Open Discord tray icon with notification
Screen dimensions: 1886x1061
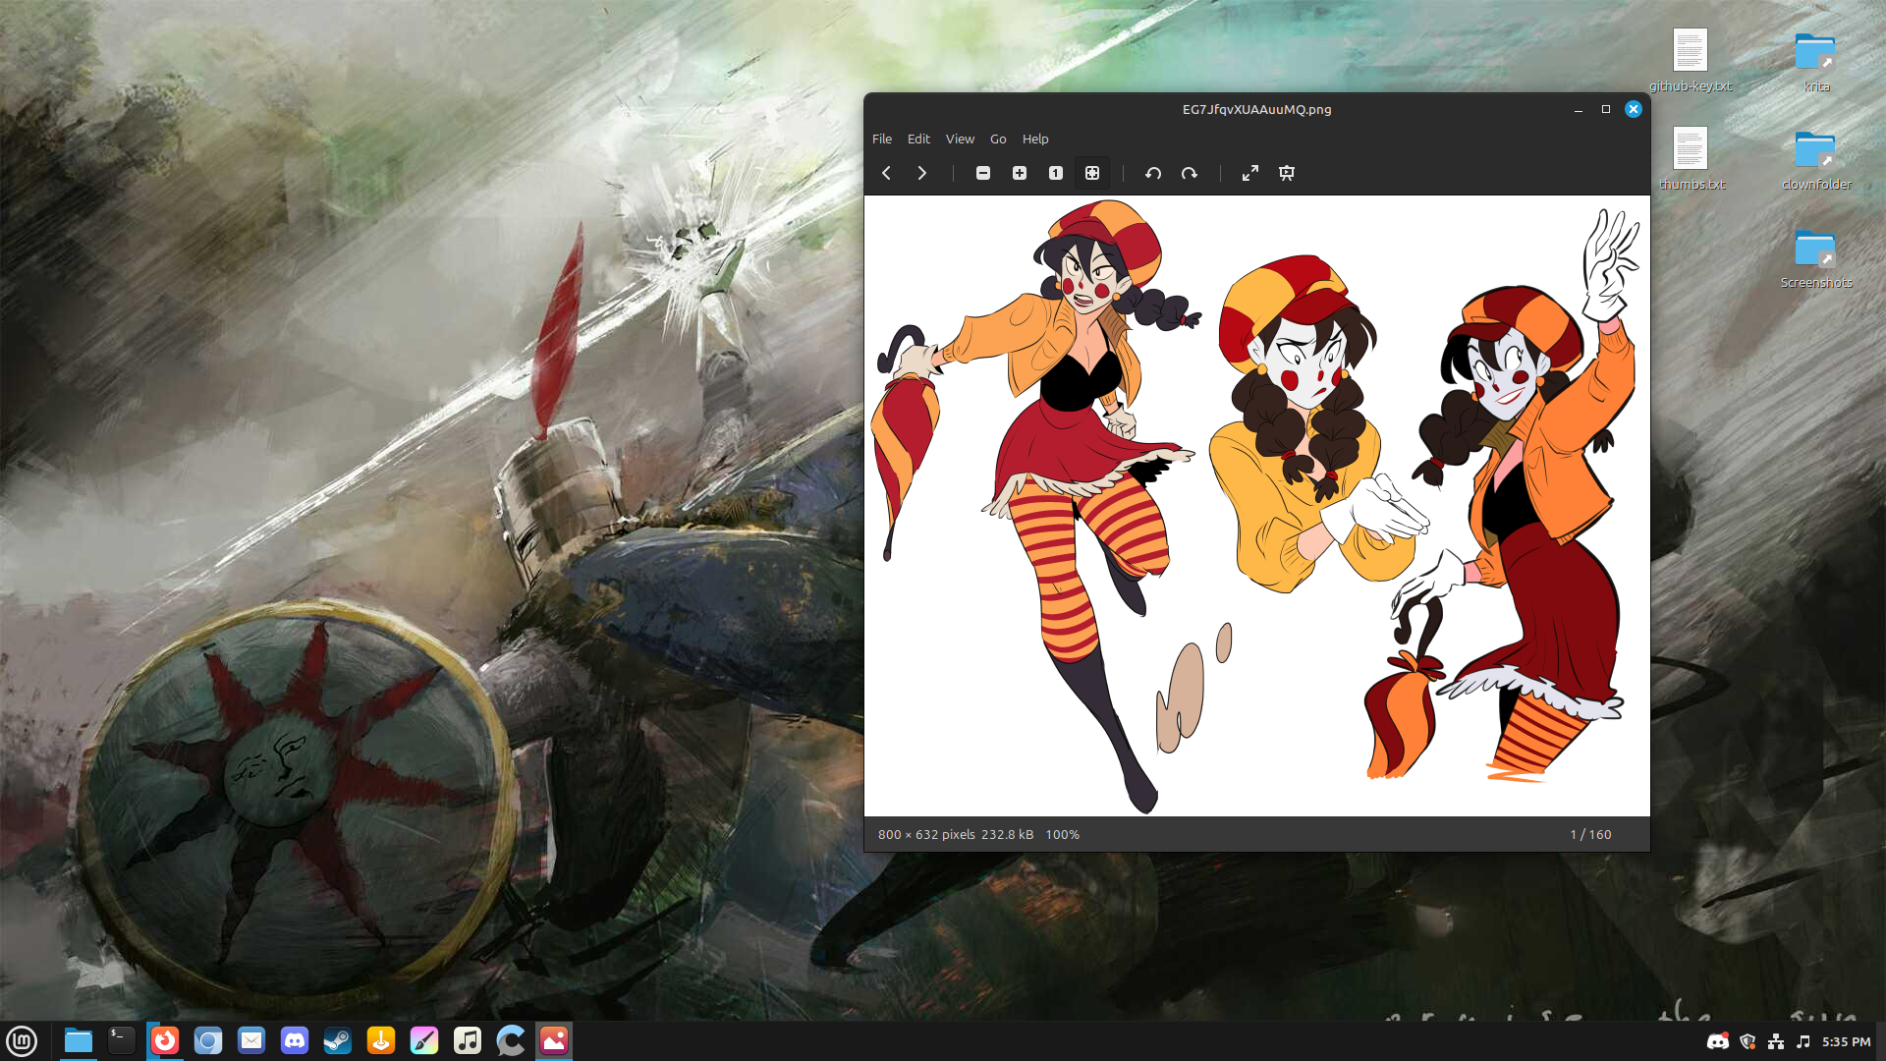1718,1041
